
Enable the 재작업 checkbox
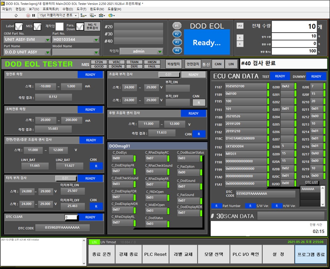[60, 27]
